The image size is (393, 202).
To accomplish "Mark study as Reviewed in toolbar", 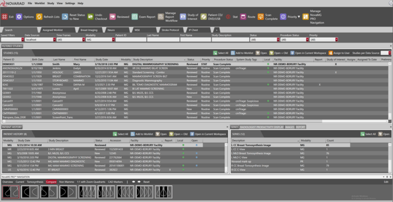I will coord(112,17).
